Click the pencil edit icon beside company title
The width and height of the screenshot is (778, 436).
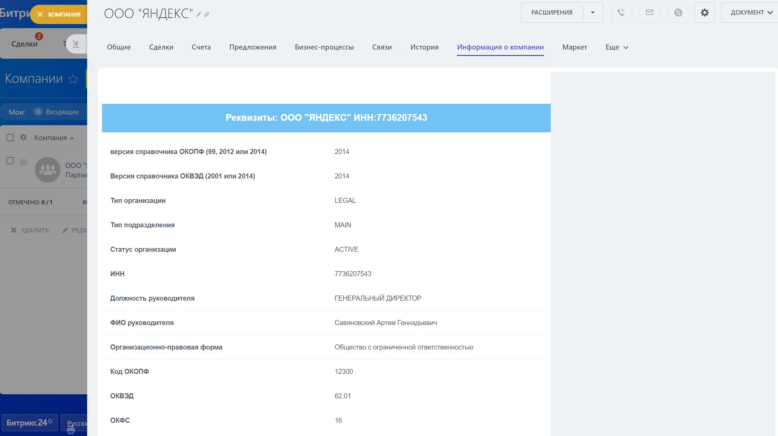coord(199,15)
